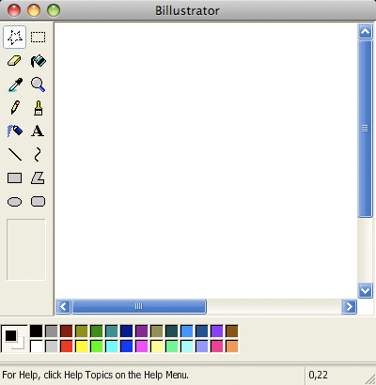Pick the Eraser tool

14,61
